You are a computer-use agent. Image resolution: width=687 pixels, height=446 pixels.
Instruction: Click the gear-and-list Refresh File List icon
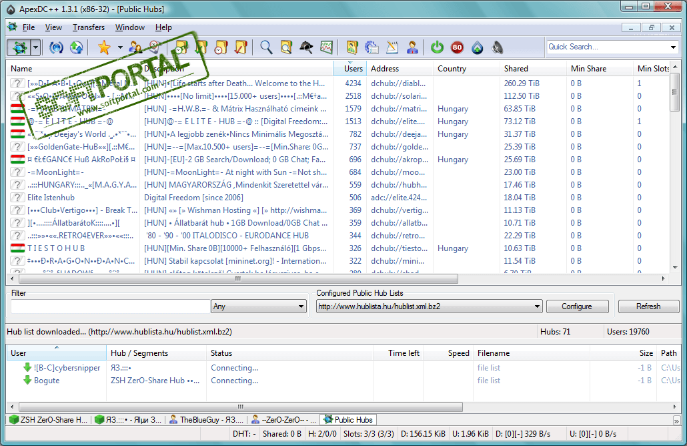click(372, 47)
